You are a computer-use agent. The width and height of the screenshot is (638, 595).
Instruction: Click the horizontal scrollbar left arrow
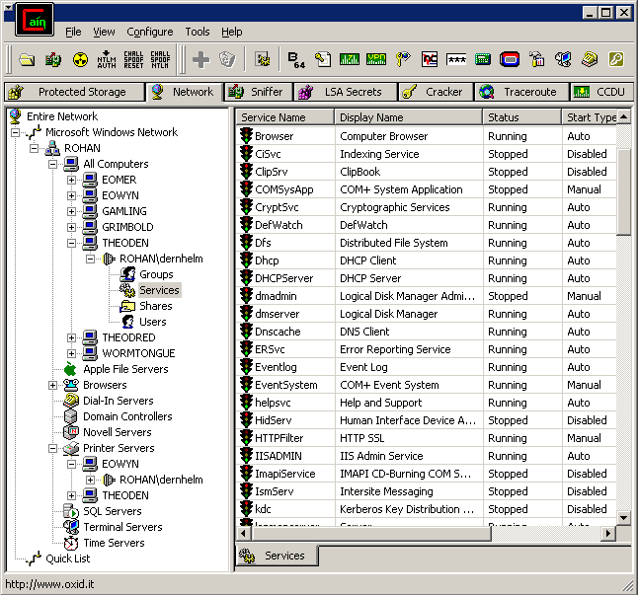(243, 533)
